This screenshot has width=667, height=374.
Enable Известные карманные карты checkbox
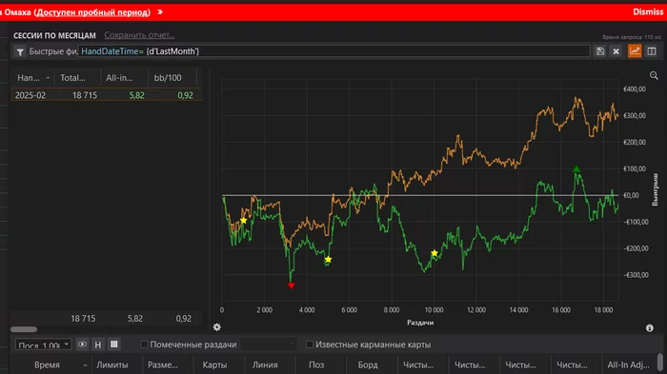click(x=310, y=344)
